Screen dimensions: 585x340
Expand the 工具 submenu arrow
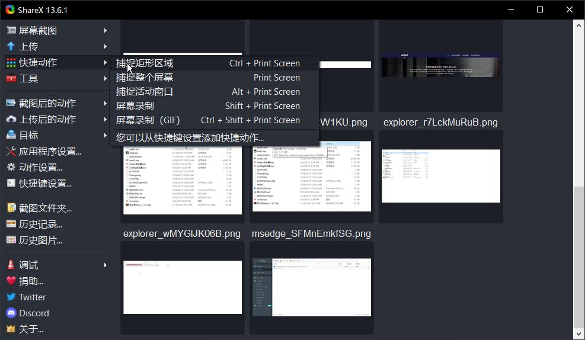(x=106, y=79)
